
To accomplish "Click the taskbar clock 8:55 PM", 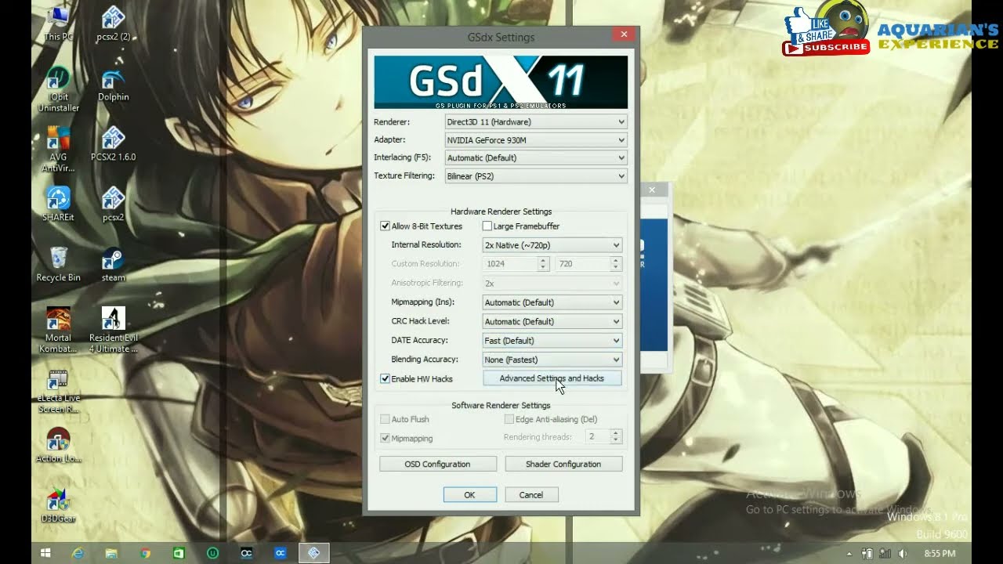I will click(940, 554).
